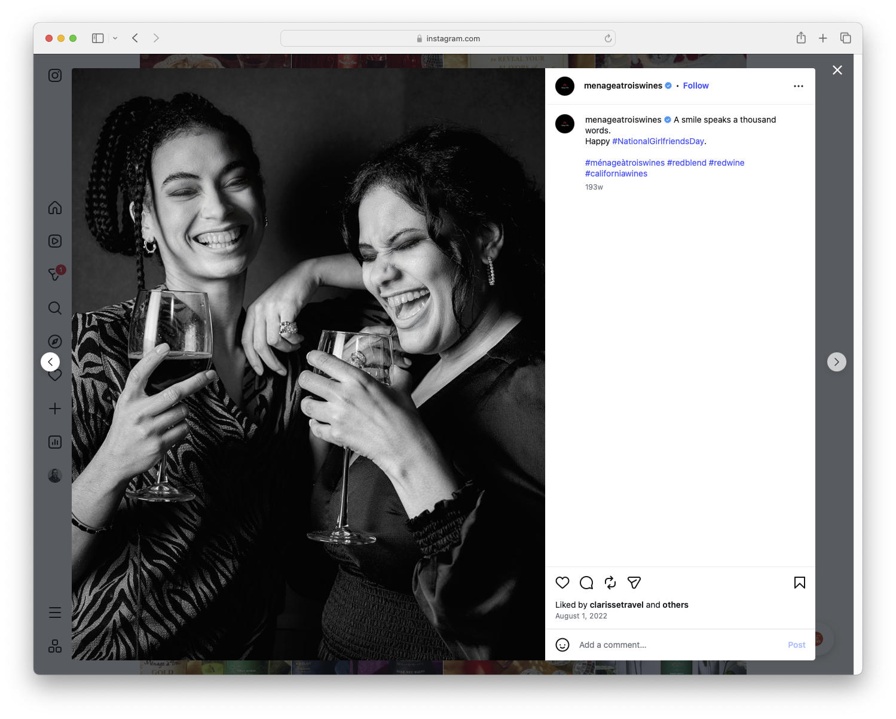
Task: Open menageatroiswines profile from post header
Action: tap(623, 86)
